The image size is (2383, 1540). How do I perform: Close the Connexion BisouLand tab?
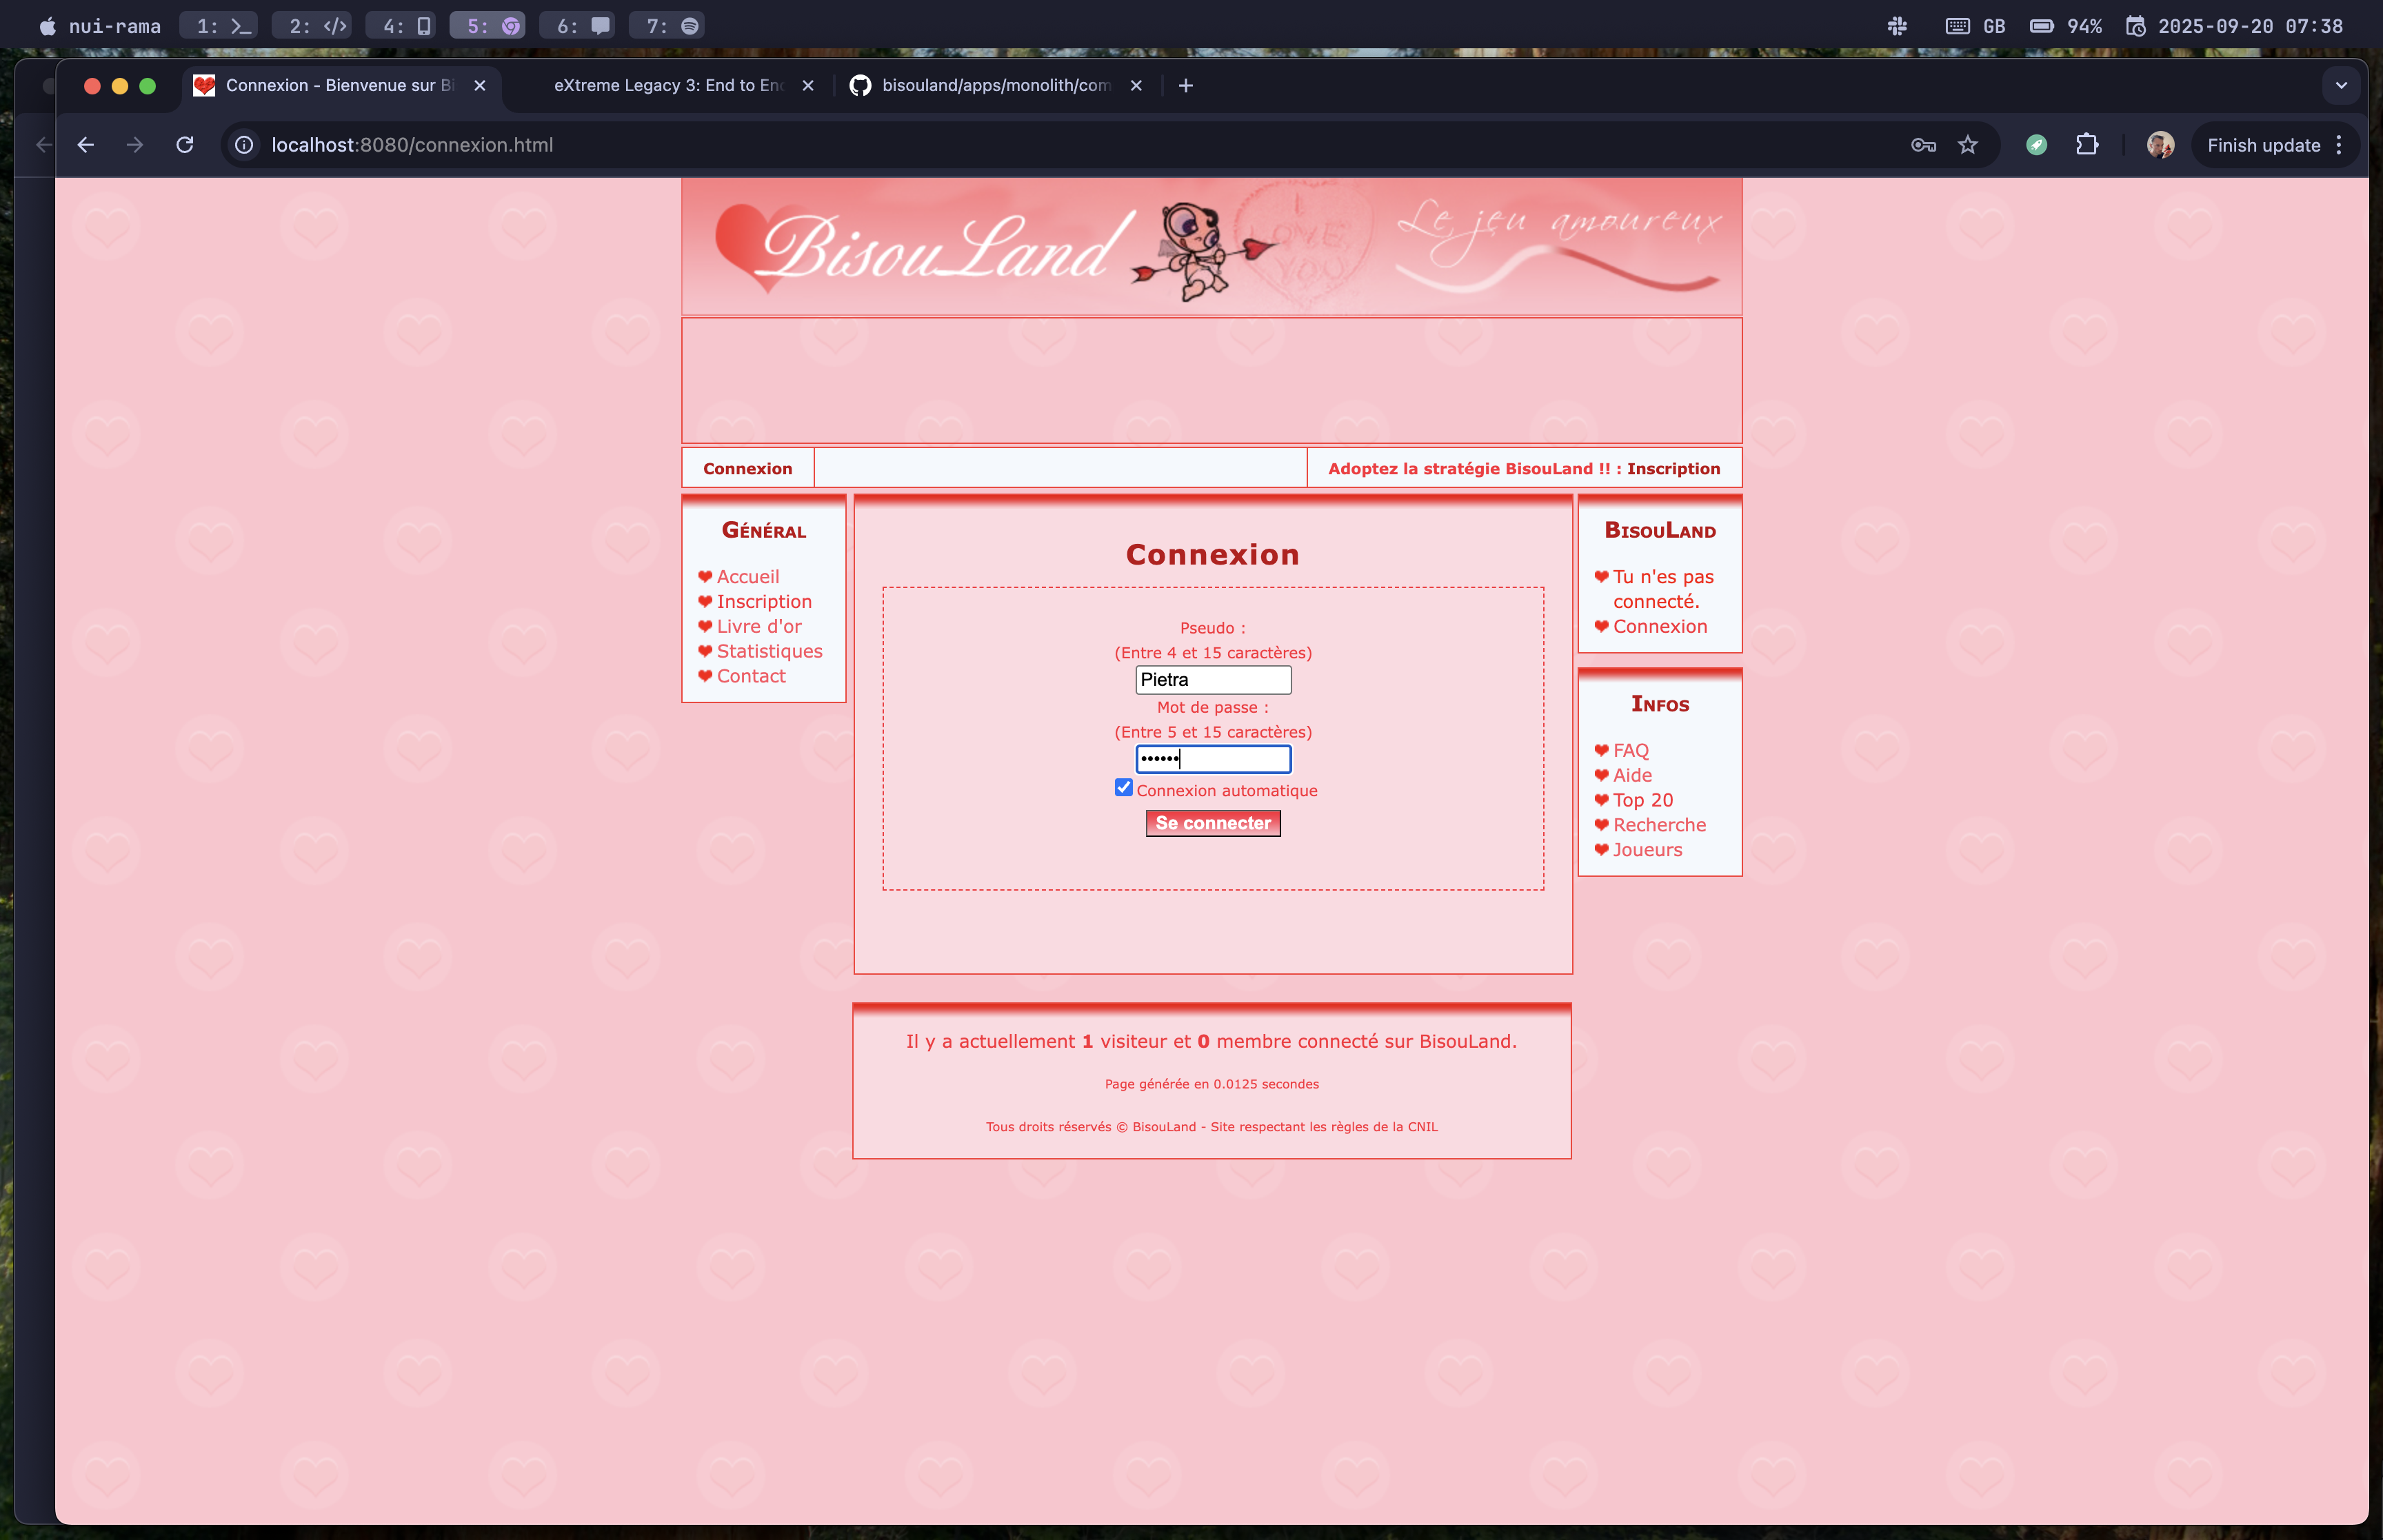[x=480, y=86]
